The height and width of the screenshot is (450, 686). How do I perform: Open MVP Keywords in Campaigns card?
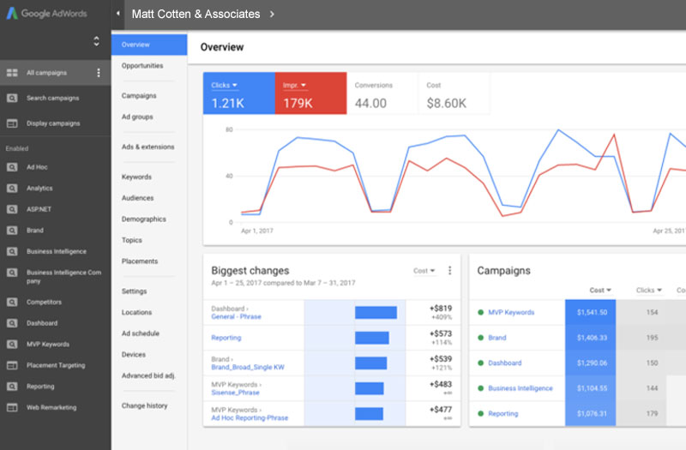pos(511,312)
